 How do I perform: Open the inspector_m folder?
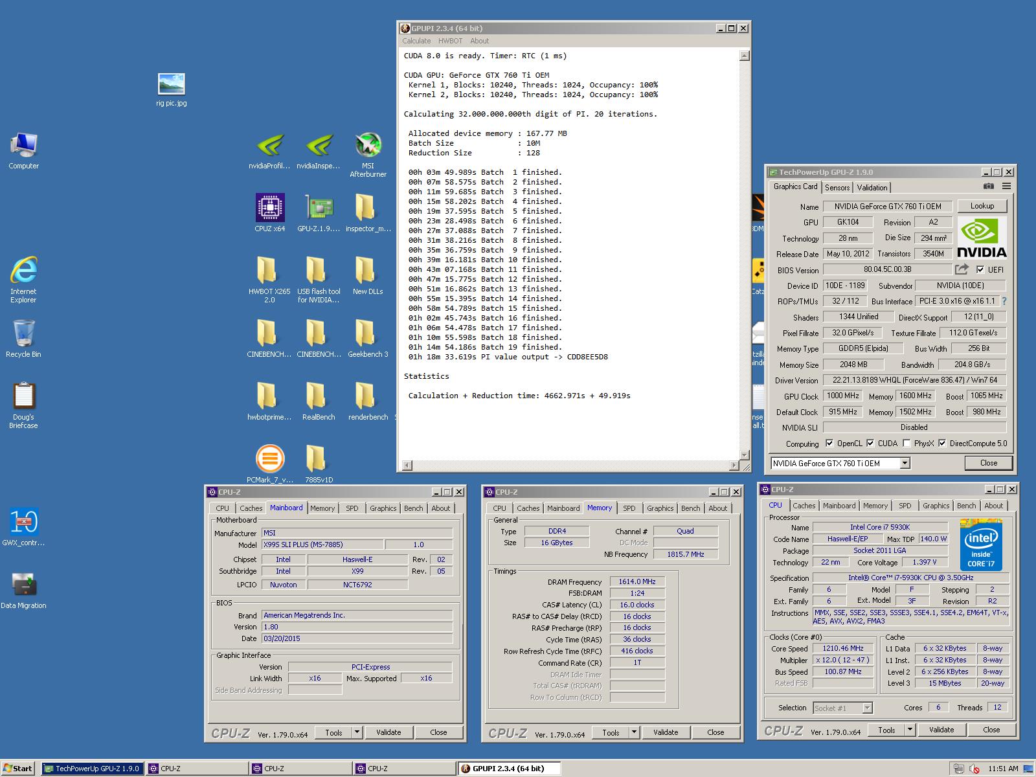[x=368, y=213]
